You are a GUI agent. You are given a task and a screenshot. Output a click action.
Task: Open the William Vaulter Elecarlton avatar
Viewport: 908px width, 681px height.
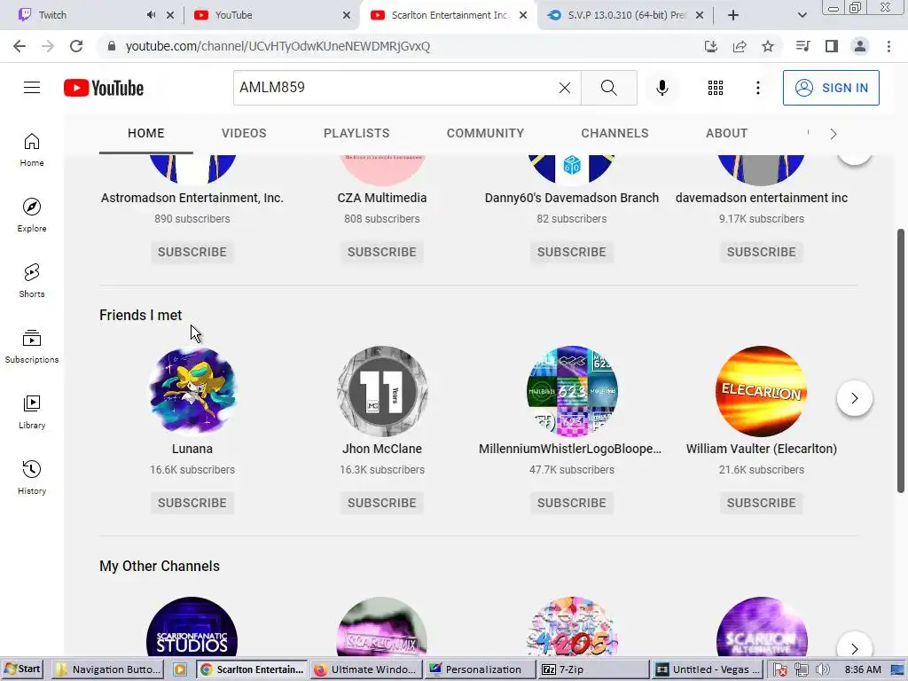762,391
